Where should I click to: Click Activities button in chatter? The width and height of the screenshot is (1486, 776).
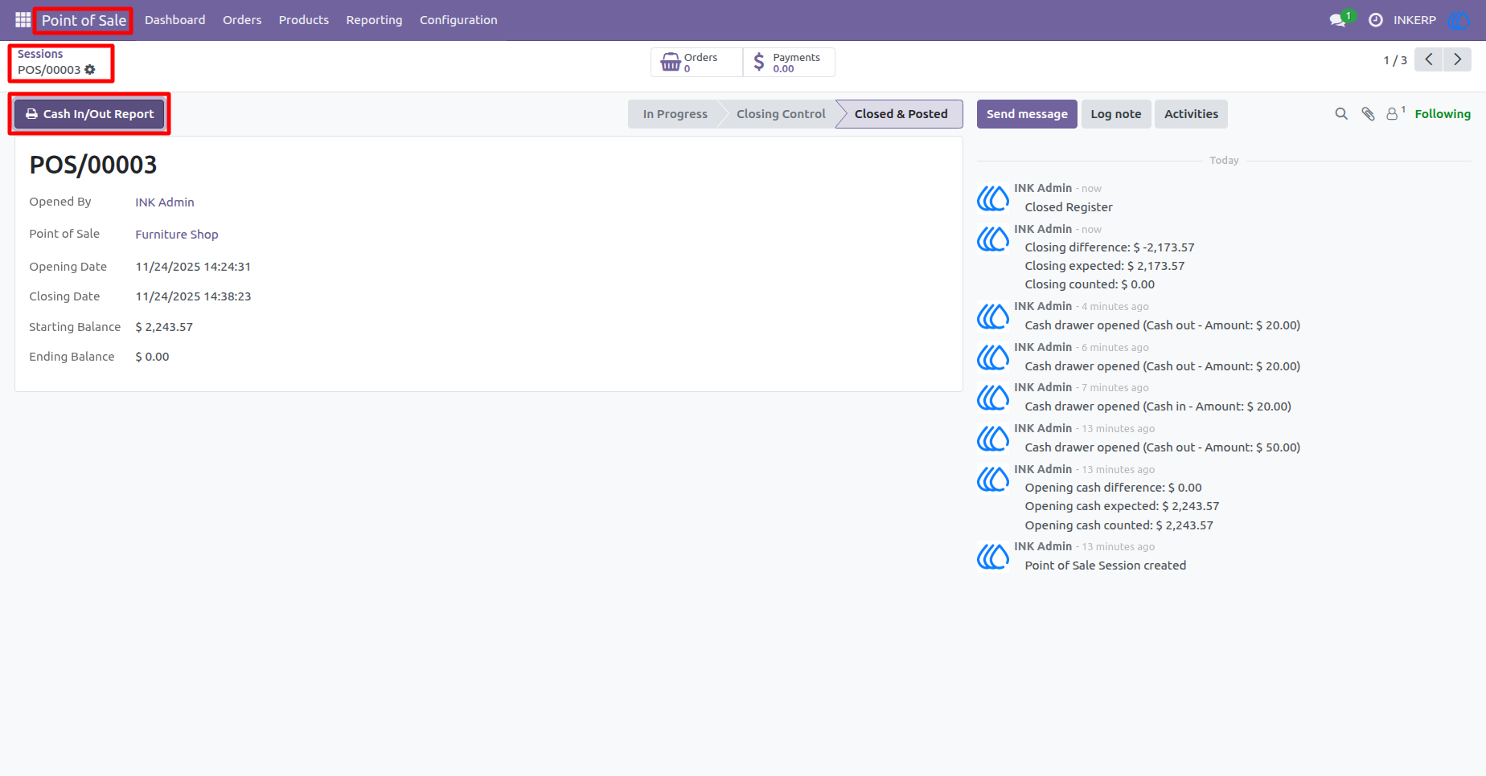pyautogui.click(x=1191, y=114)
